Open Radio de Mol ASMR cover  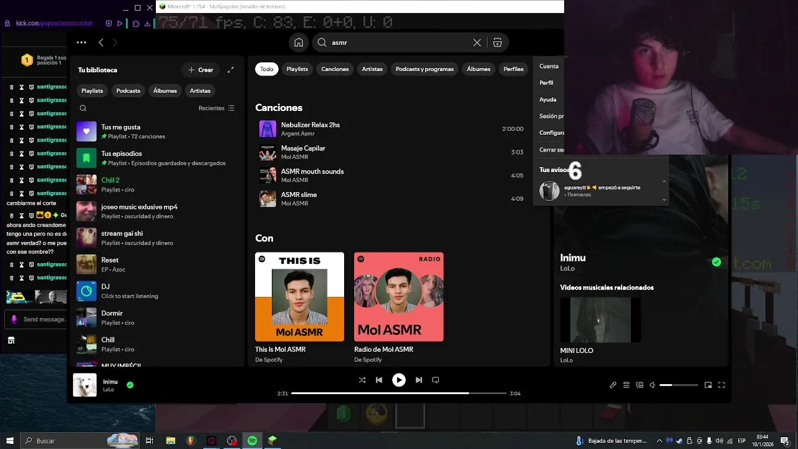tap(399, 297)
